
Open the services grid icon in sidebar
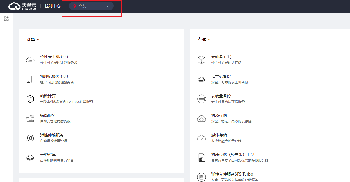pos(6,19)
